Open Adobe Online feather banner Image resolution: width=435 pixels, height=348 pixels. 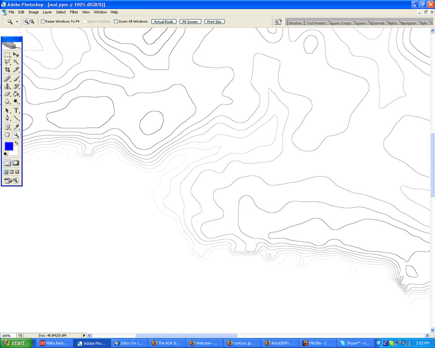point(11,45)
